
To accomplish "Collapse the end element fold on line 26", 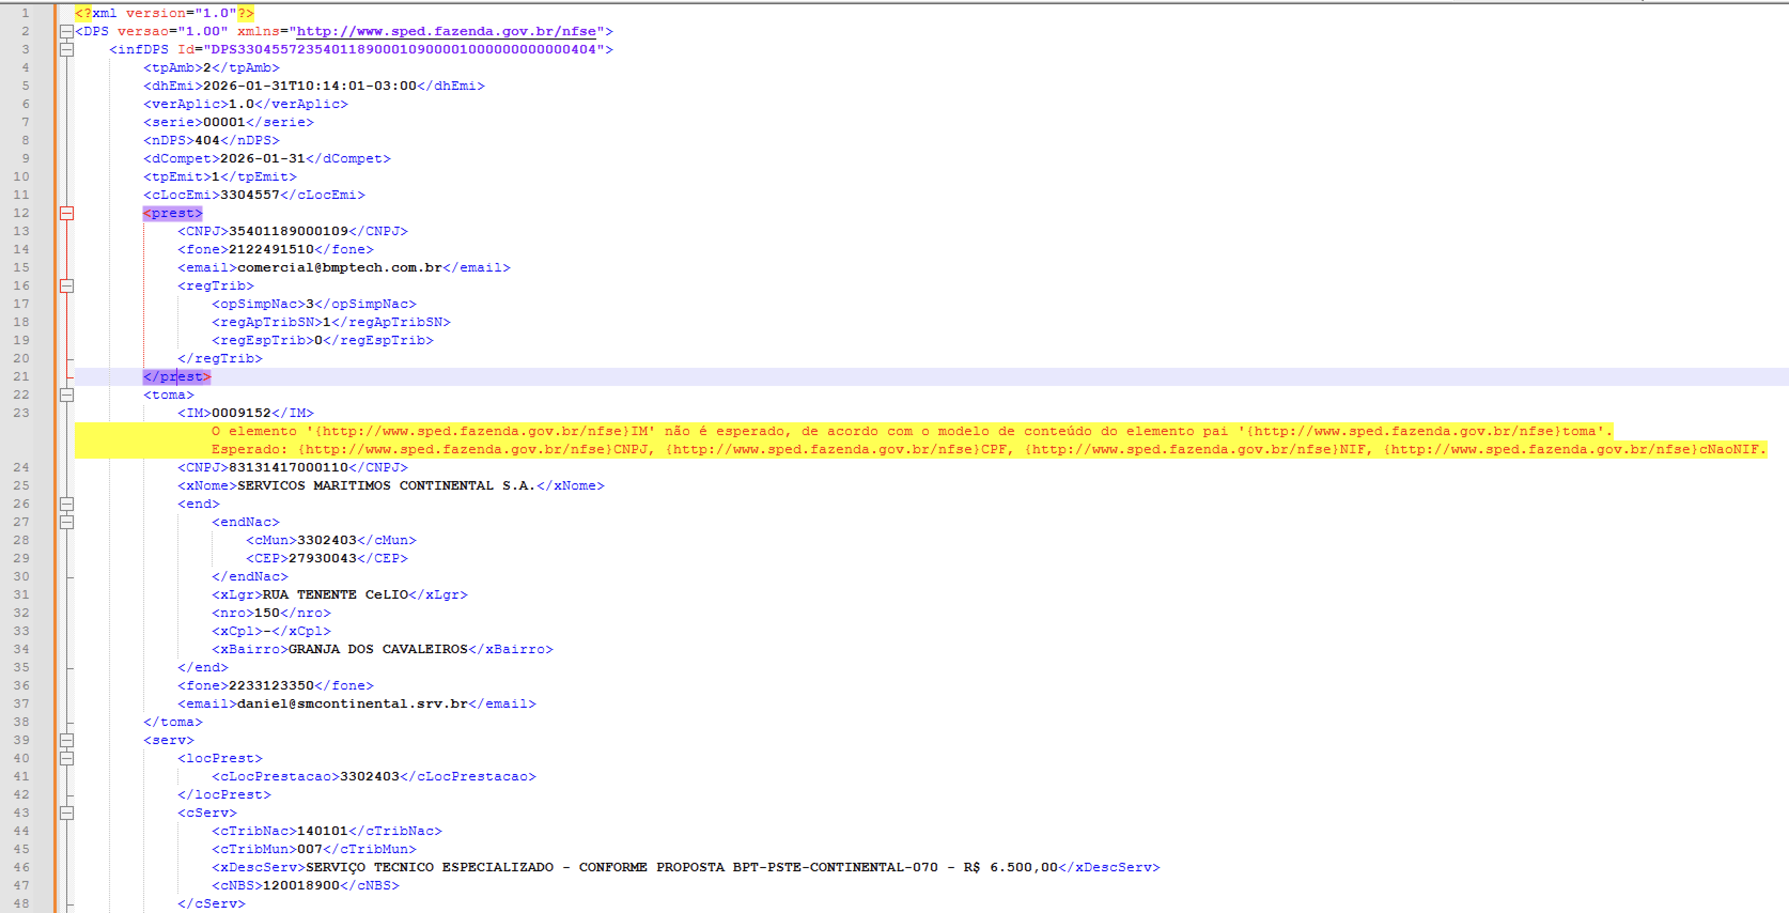I will point(67,504).
